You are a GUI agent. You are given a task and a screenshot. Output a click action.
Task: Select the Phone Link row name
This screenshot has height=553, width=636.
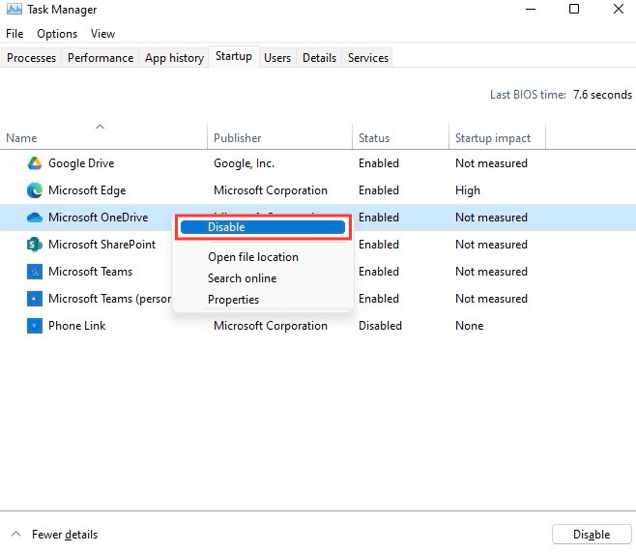pos(76,326)
